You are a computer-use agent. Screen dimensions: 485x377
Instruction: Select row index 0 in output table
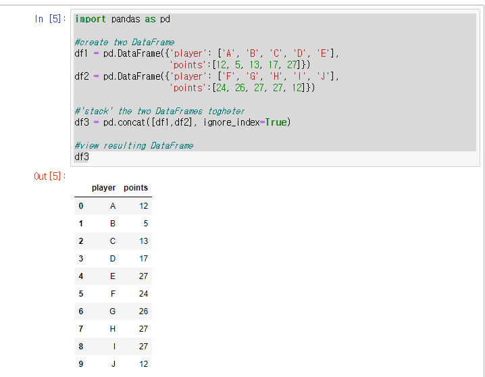click(81, 206)
